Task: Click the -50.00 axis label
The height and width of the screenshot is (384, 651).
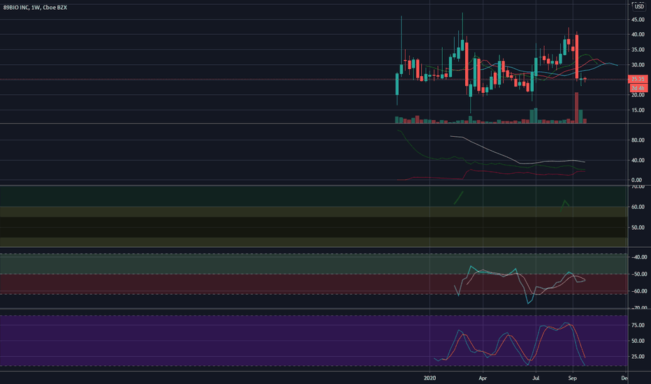Action: 638,274
